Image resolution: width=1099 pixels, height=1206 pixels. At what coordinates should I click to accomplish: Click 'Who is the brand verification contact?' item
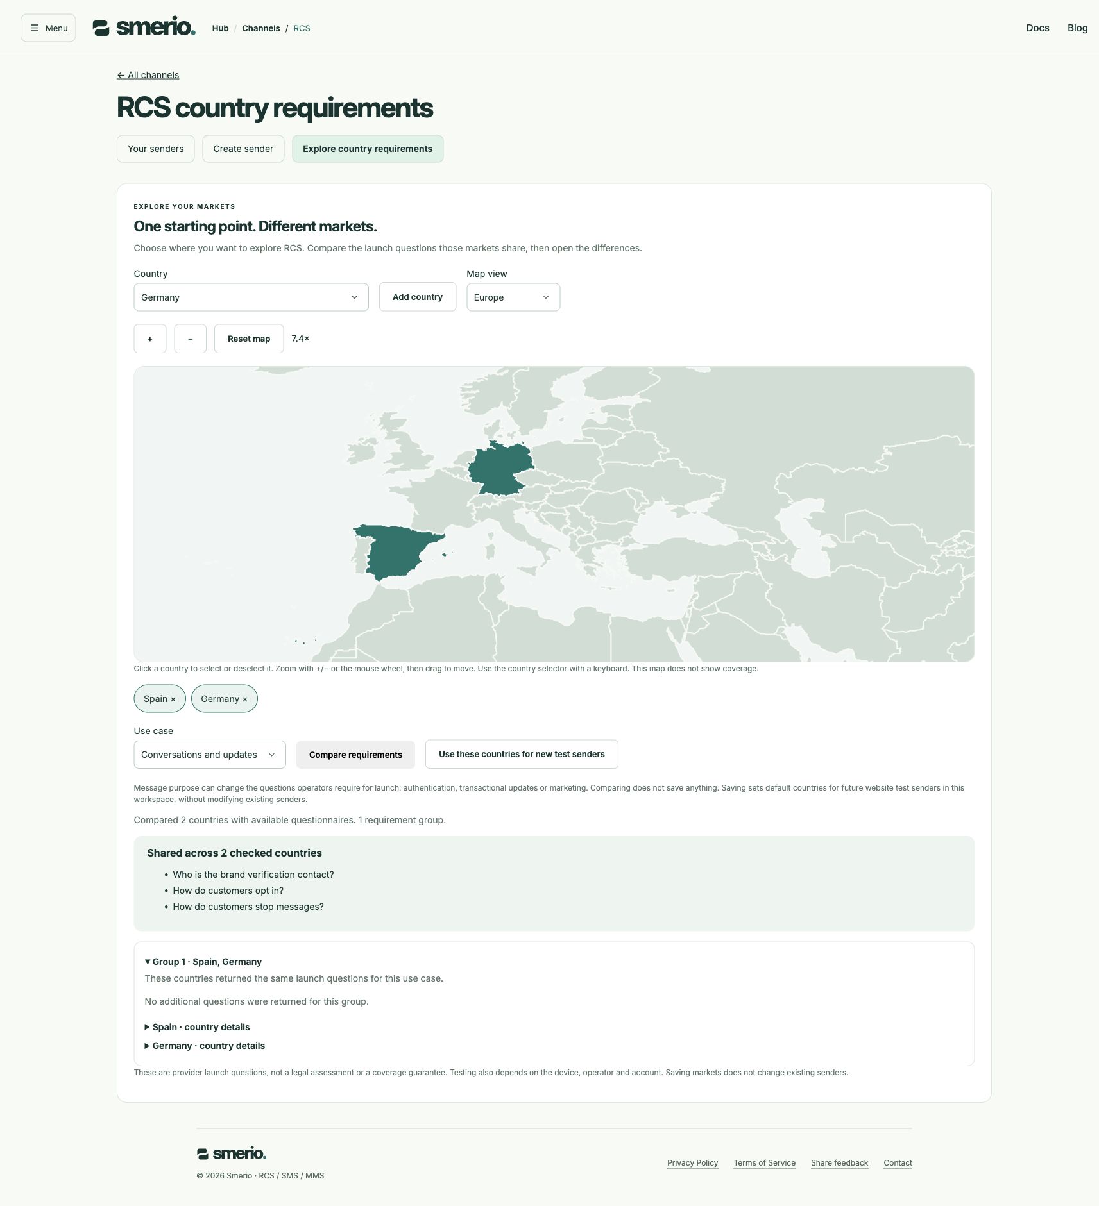pyautogui.click(x=253, y=875)
